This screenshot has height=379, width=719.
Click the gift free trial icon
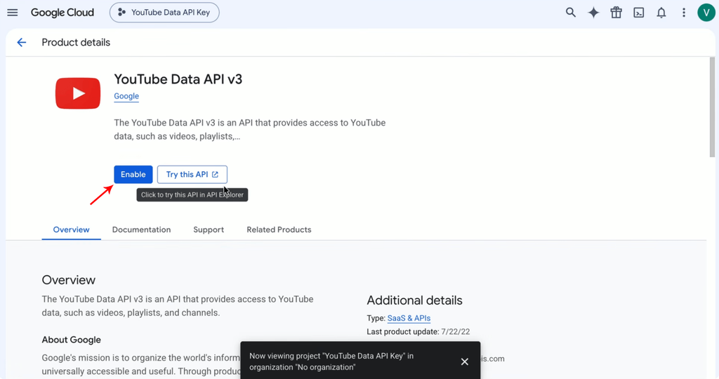616,13
